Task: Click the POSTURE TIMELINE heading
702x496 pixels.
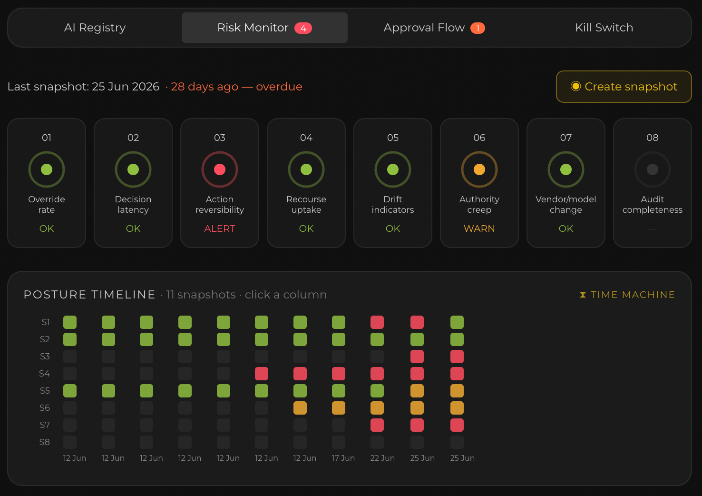Action: coord(89,295)
